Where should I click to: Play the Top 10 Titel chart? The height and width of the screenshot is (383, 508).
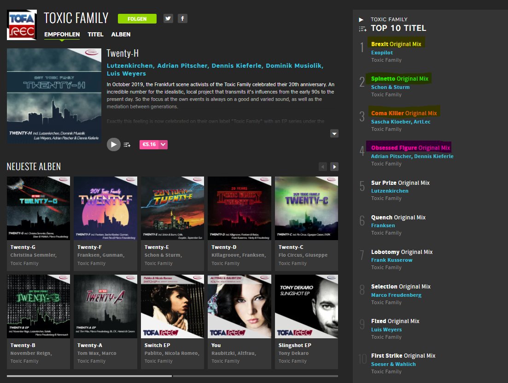coord(361,20)
